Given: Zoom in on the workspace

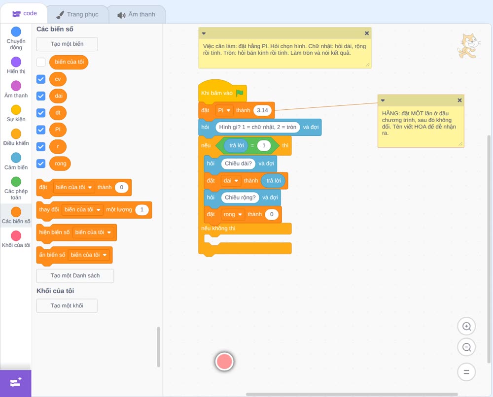Looking at the screenshot, I should coord(466,327).
